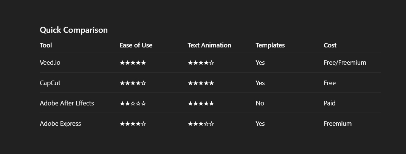This screenshot has width=406, height=154.
Task: Click the Free/Freemium cost cell
Action: [345, 63]
